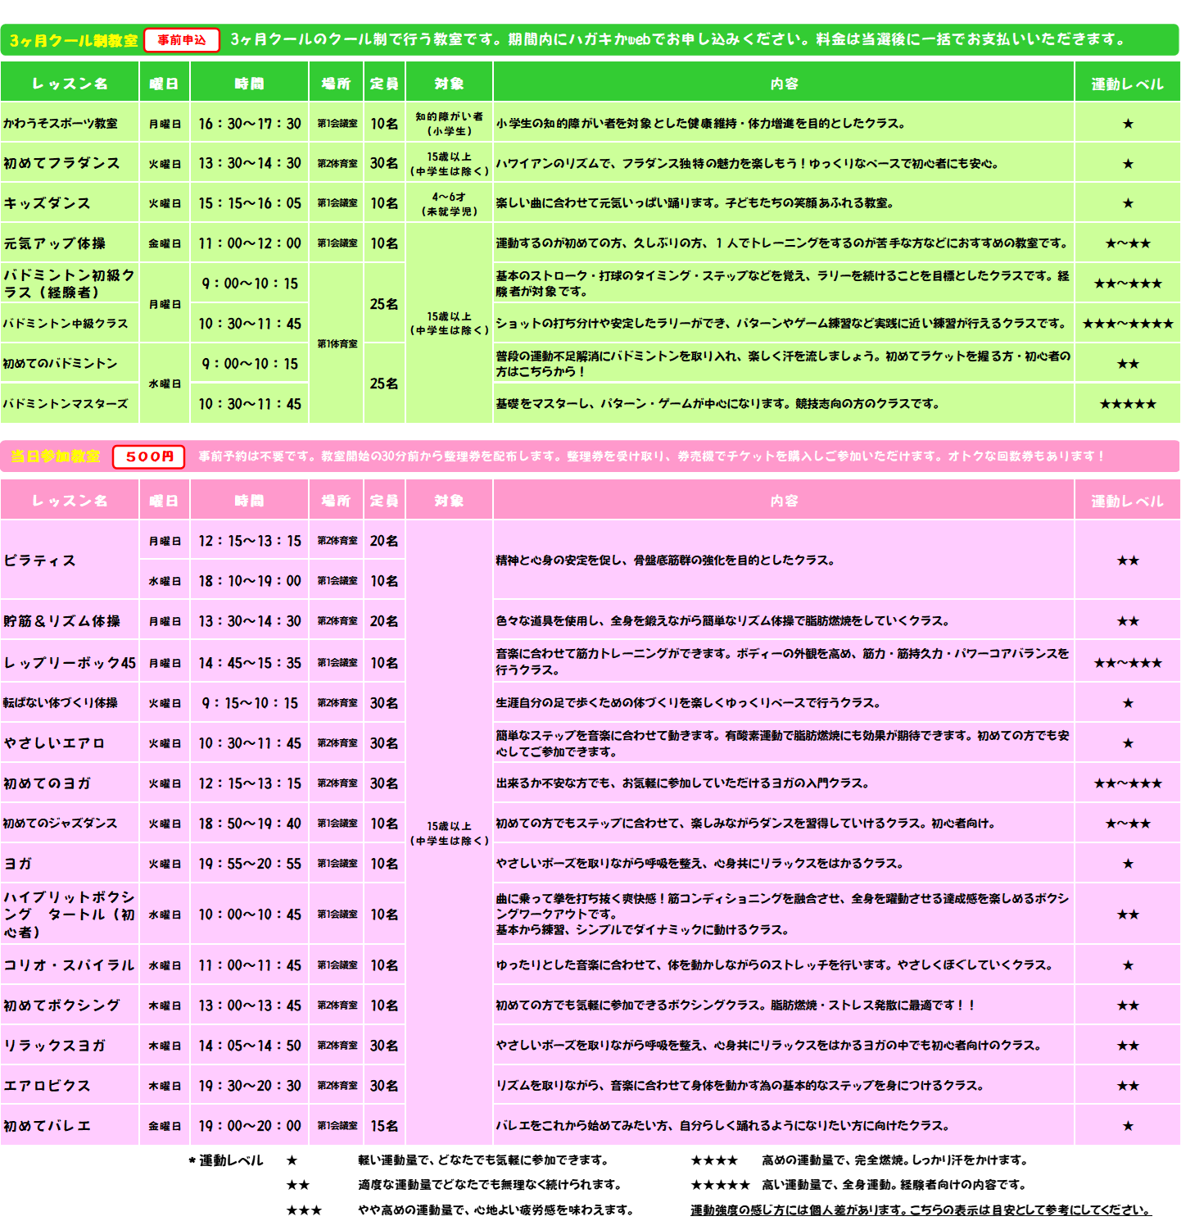Click the green 運動レベル column header

click(1127, 84)
